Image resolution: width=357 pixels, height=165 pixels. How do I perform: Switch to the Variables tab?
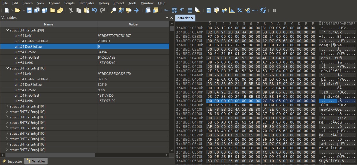coord(36,161)
